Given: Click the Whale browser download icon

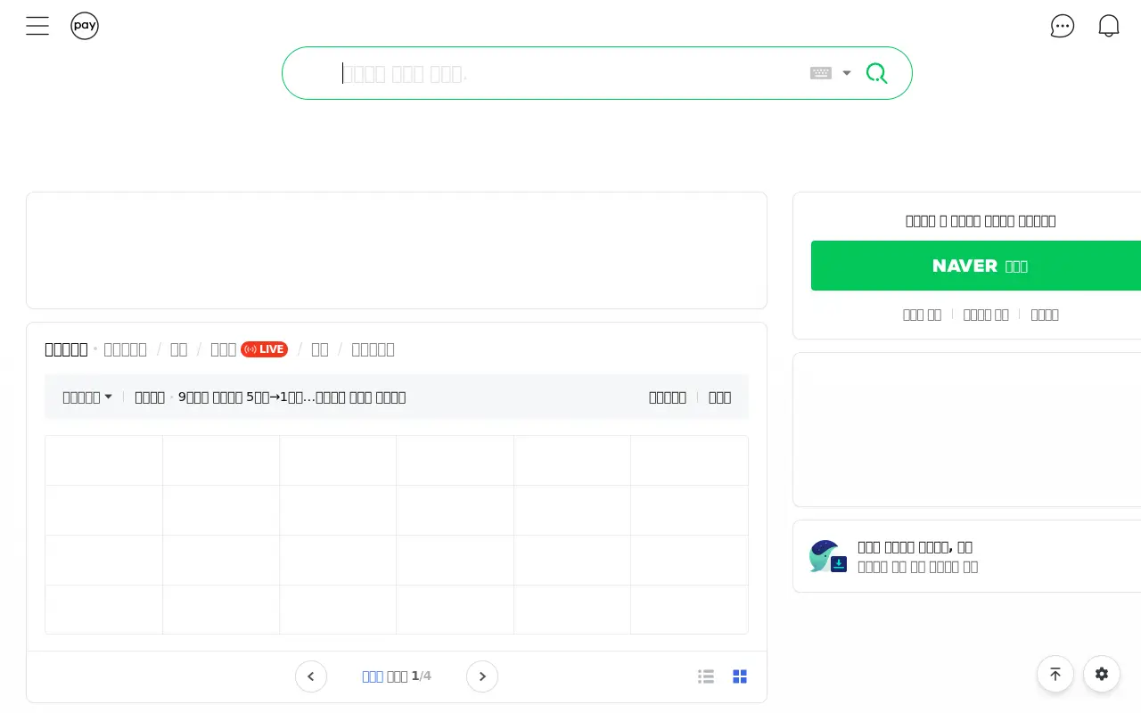Looking at the screenshot, I should (828, 556).
